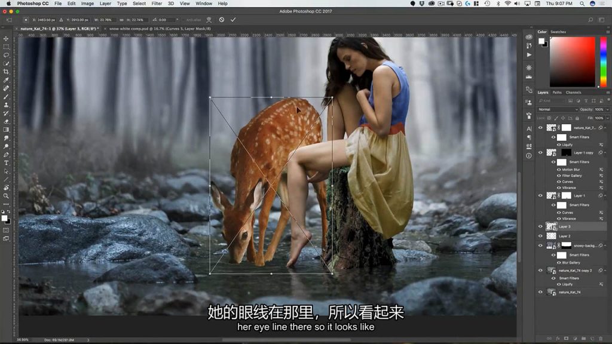Toggle visibility of Blur Gallery filter
612x344 pixels.
559,263
